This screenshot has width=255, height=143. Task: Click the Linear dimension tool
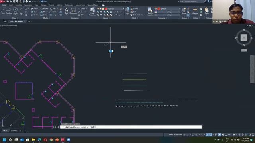[x=82, y=9]
